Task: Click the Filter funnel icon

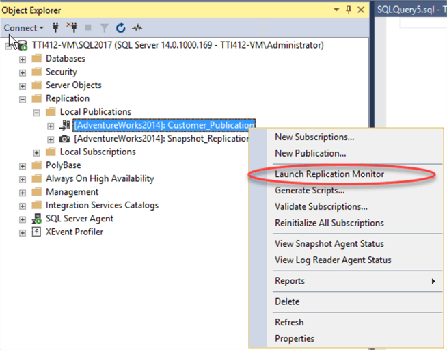Action: pyautogui.click(x=105, y=28)
